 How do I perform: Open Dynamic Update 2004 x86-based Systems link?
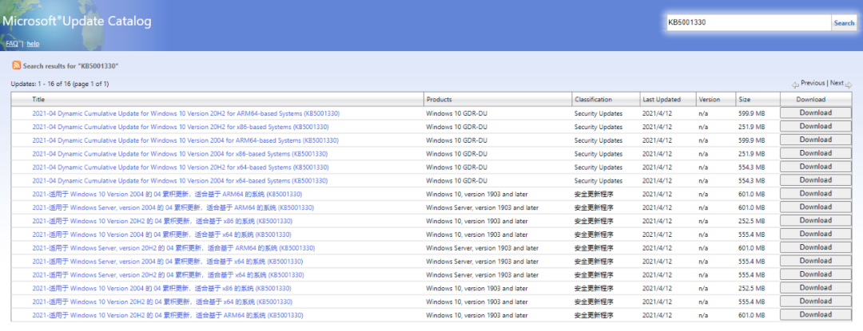180,154
